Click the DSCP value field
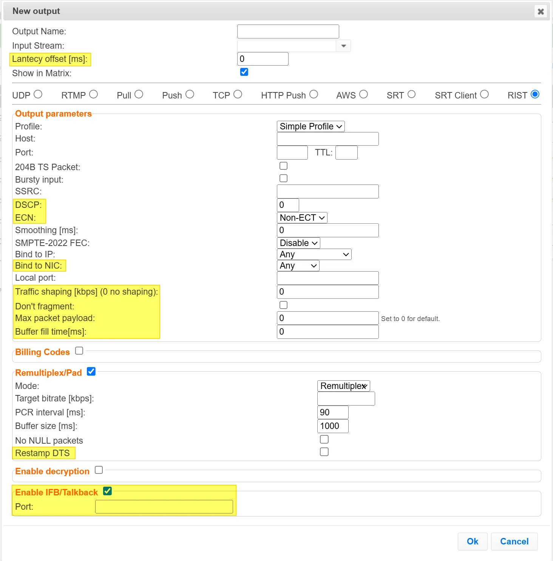The image size is (553, 561). tap(288, 205)
